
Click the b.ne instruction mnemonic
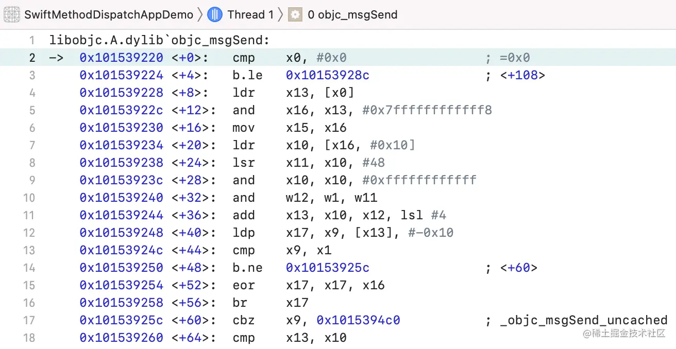247,268
